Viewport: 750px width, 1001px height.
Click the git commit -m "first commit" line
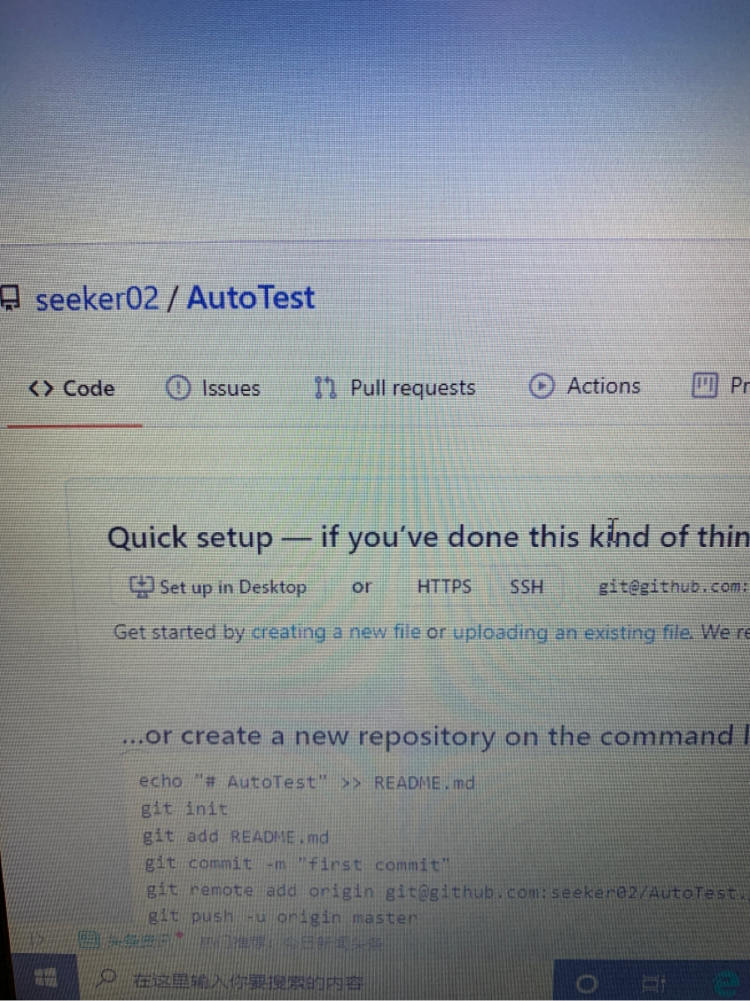(x=297, y=864)
